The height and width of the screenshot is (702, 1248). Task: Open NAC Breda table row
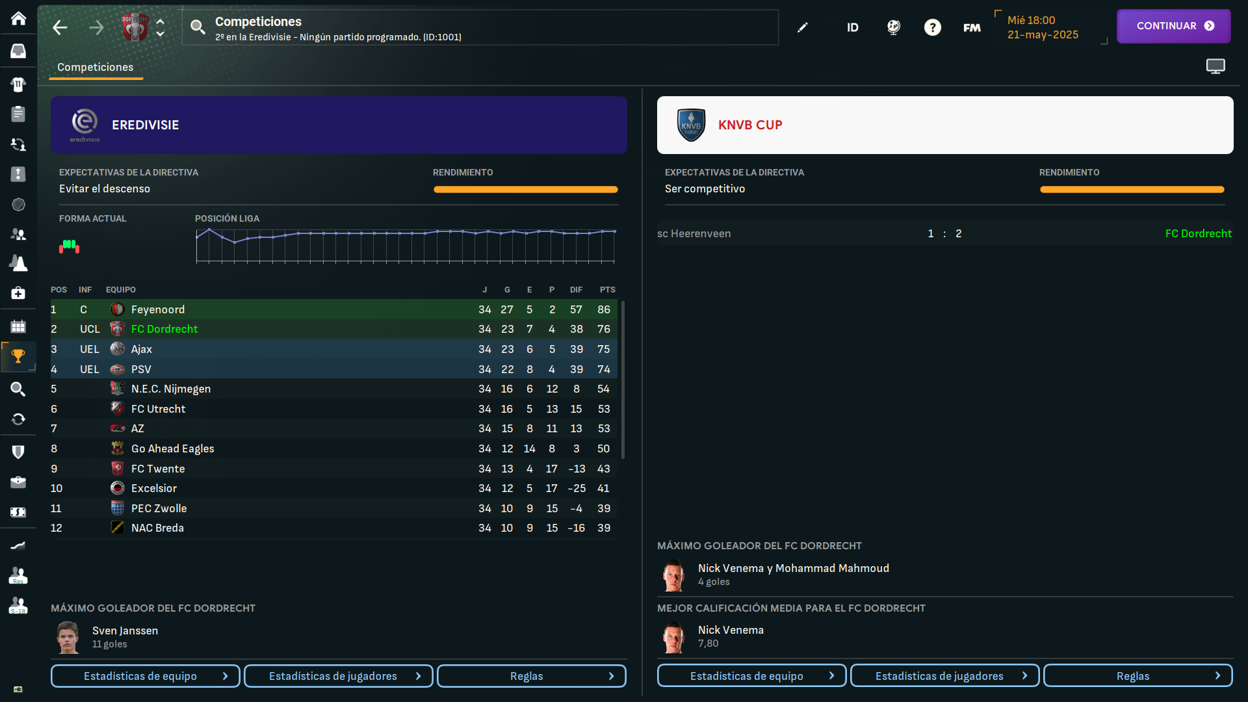(x=334, y=528)
